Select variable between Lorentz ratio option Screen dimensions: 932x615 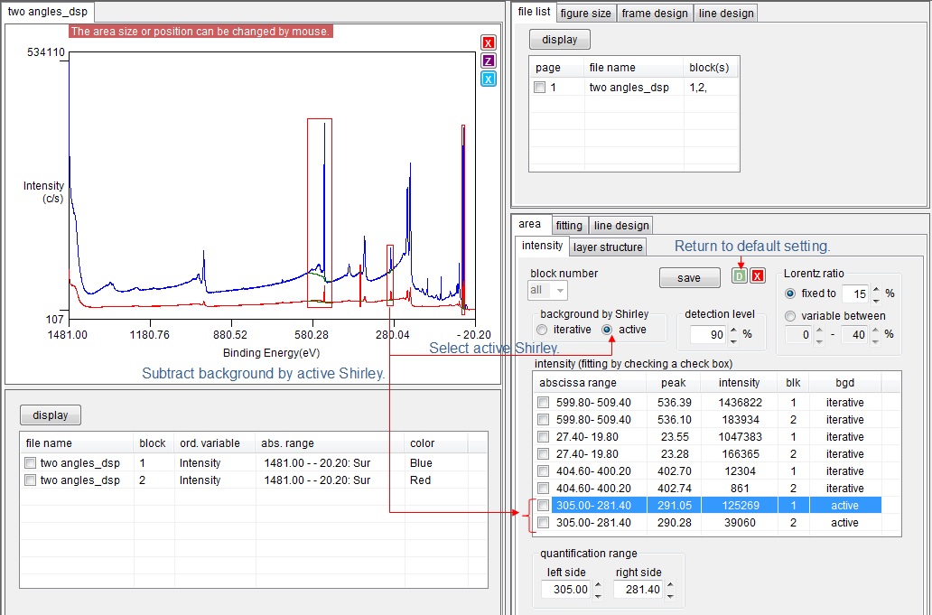(x=791, y=316)
